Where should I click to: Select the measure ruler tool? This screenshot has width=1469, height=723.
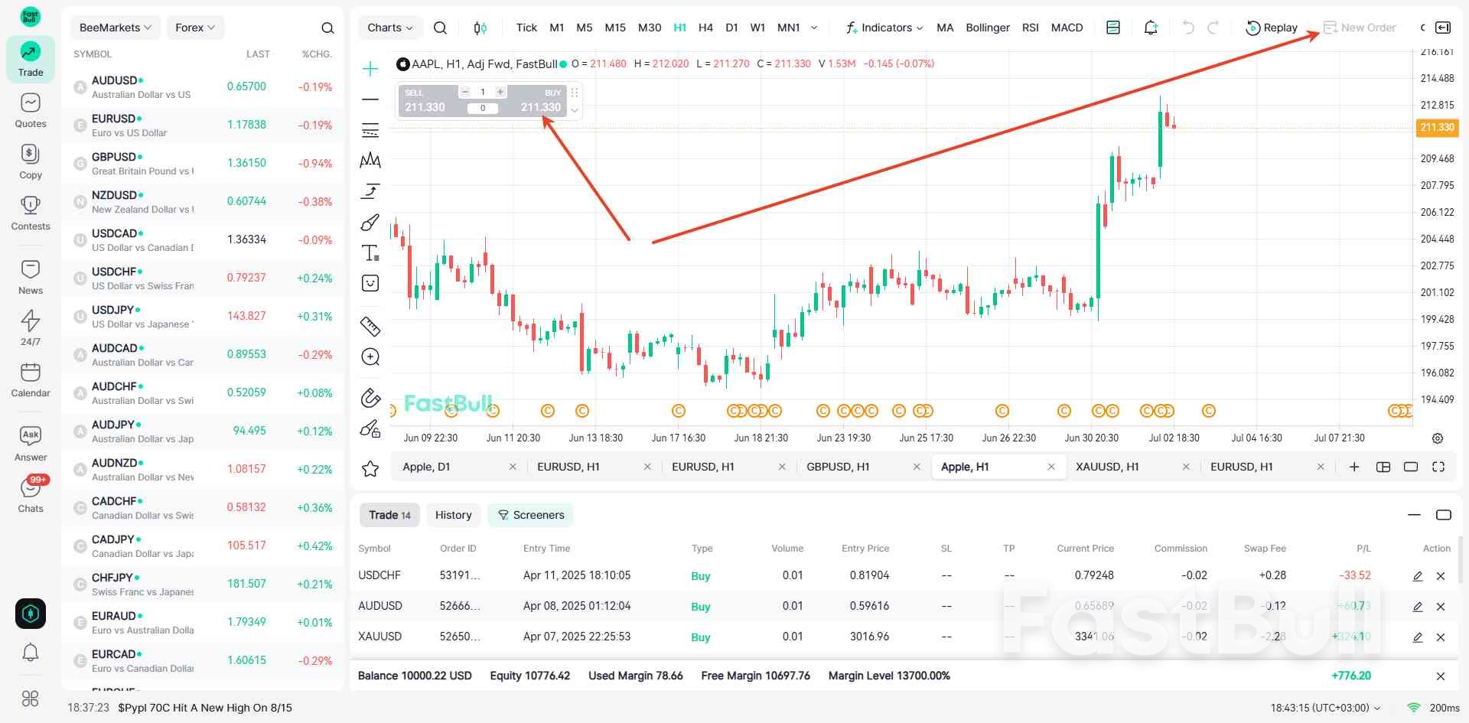tap(370, 326)
